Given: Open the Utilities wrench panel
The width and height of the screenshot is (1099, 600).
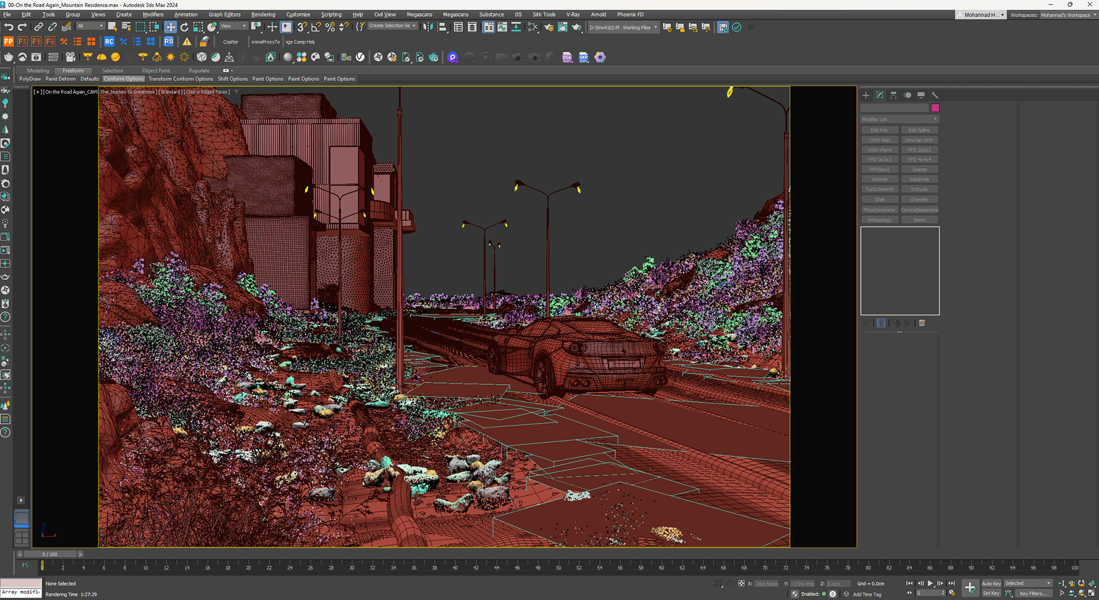Looking at the screenshot, I should point(935,95).
